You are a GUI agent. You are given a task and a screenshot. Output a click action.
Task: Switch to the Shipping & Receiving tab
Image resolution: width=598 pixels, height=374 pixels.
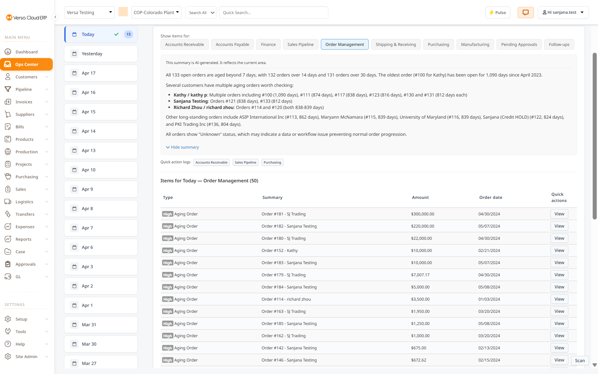coord(396,44)
